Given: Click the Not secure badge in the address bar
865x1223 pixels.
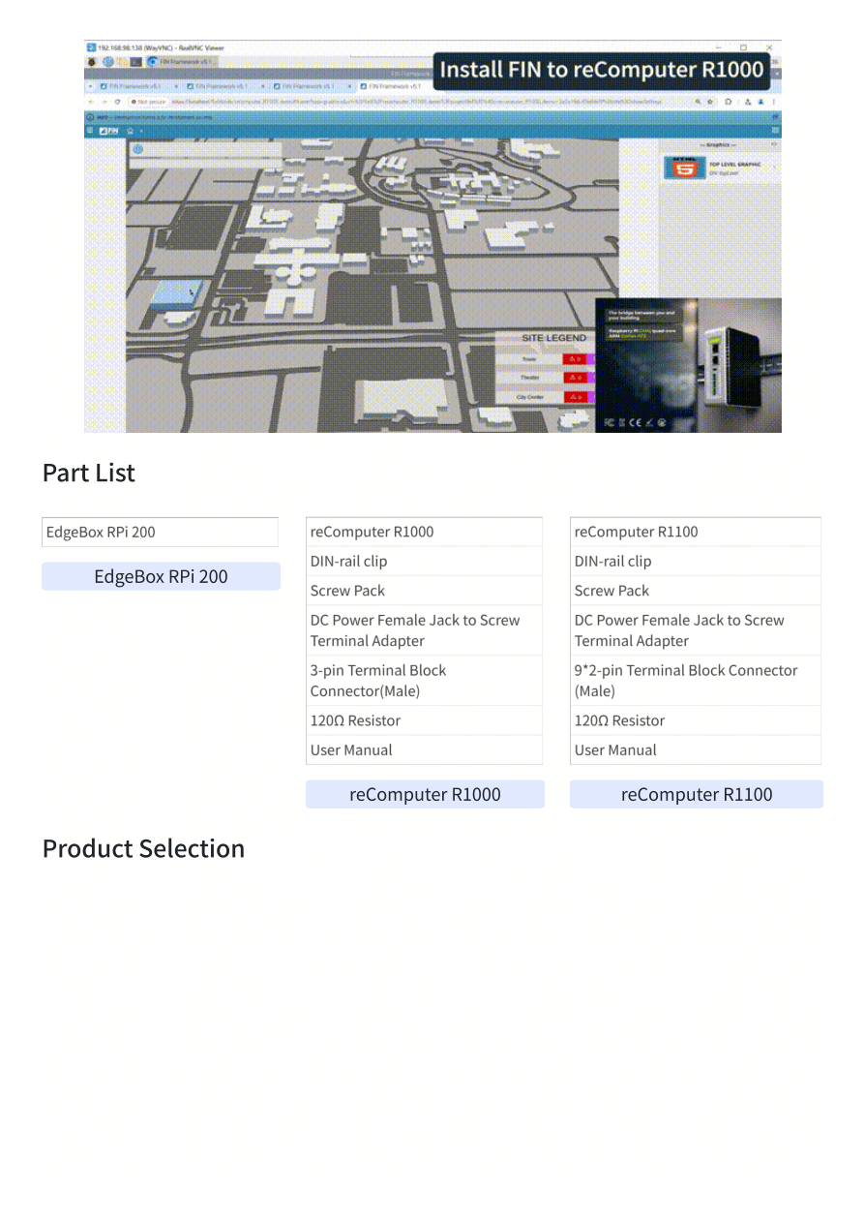Looking at the screenshot, I should pyautogui.click(x=148, y=101).
